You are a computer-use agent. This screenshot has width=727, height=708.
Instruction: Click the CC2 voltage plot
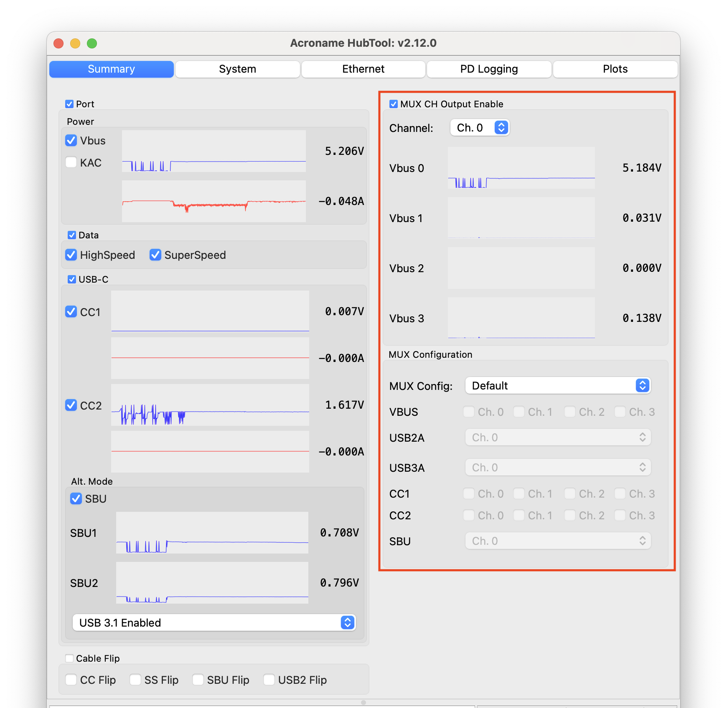(x=210, y=405)
